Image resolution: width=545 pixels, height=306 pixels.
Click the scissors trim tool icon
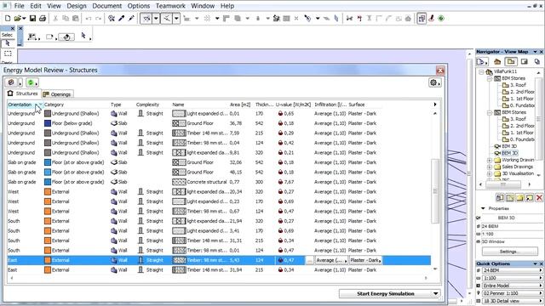pos(349,19)
